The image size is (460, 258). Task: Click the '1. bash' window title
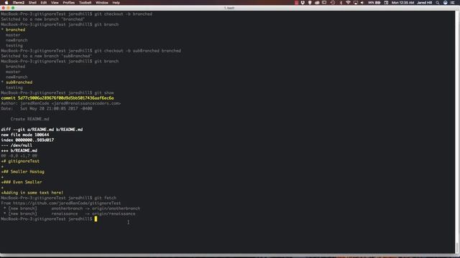229,8
